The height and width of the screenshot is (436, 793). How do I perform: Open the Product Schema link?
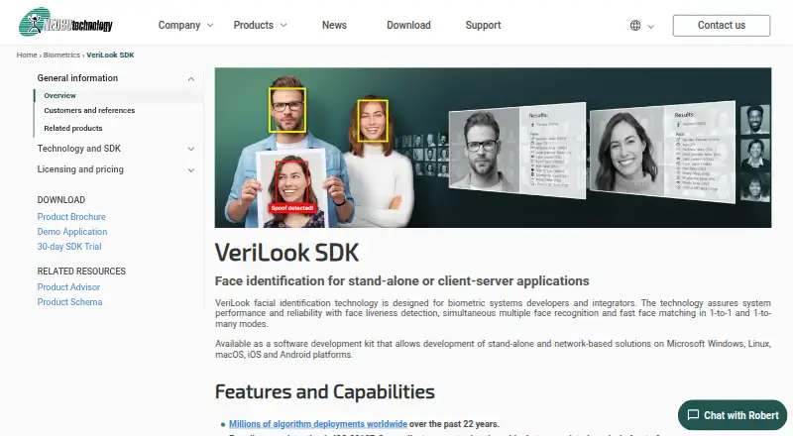tap(69, 302)
